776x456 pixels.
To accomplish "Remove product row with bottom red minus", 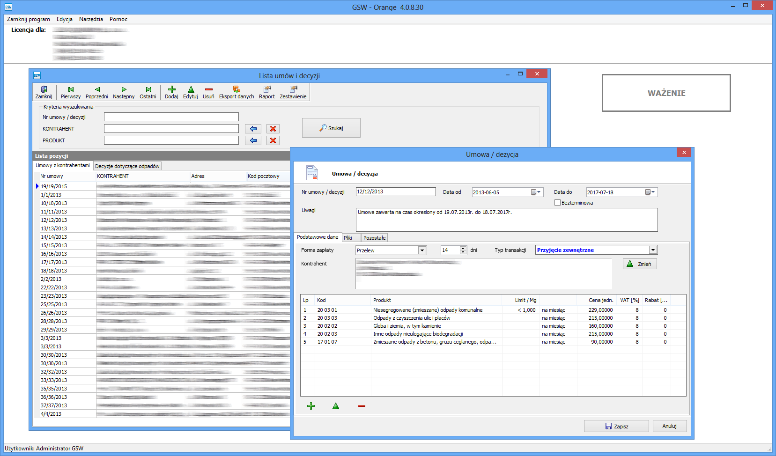I will [361, 406].
